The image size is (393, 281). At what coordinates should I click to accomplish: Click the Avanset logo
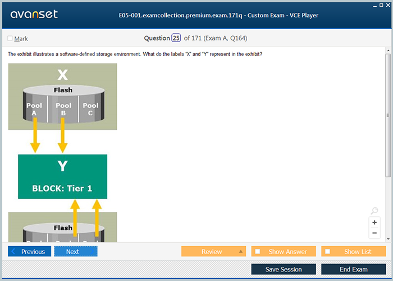pyautogui.click(x=33, y=15)
